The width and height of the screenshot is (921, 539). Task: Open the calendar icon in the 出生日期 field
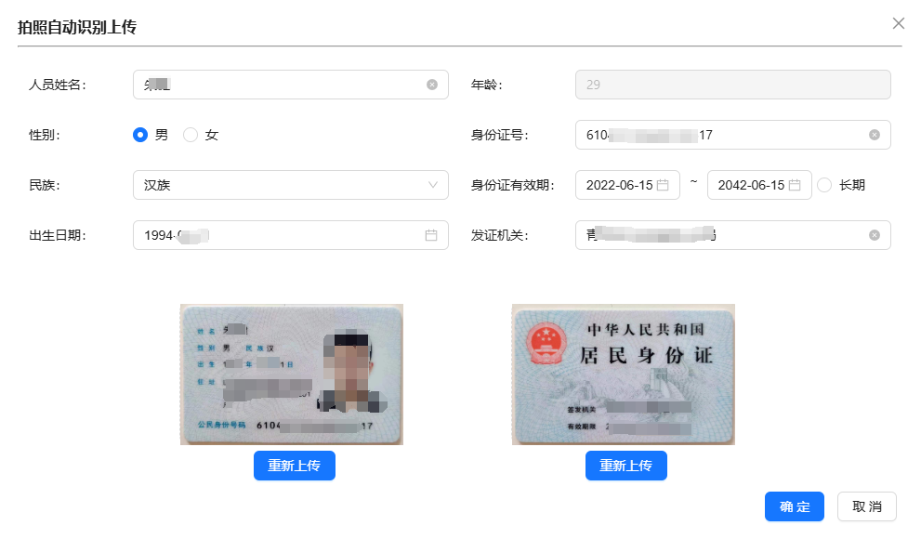pyautogui.click(x=431, y=235)
